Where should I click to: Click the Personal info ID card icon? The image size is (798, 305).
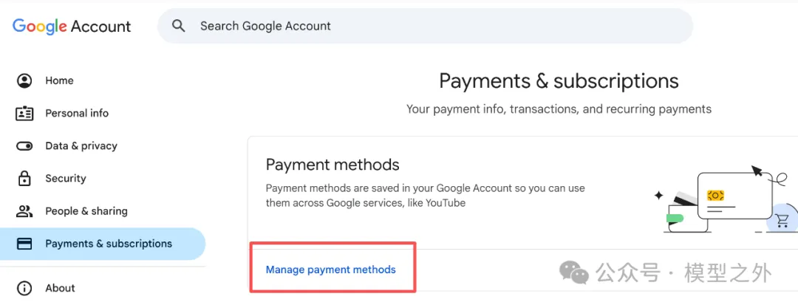click(x=24, y=113)
